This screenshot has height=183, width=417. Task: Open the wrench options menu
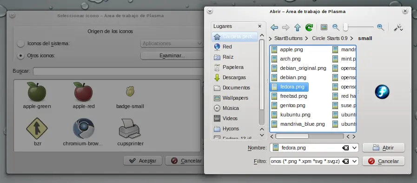[x=398, y=27]
